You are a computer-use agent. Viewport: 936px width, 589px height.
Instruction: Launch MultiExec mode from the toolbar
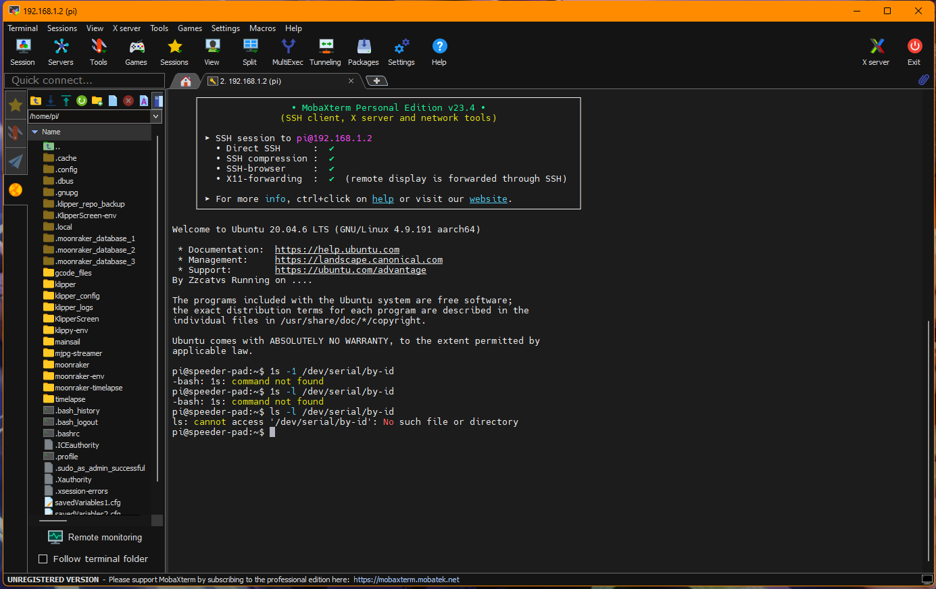pos(288,52)
